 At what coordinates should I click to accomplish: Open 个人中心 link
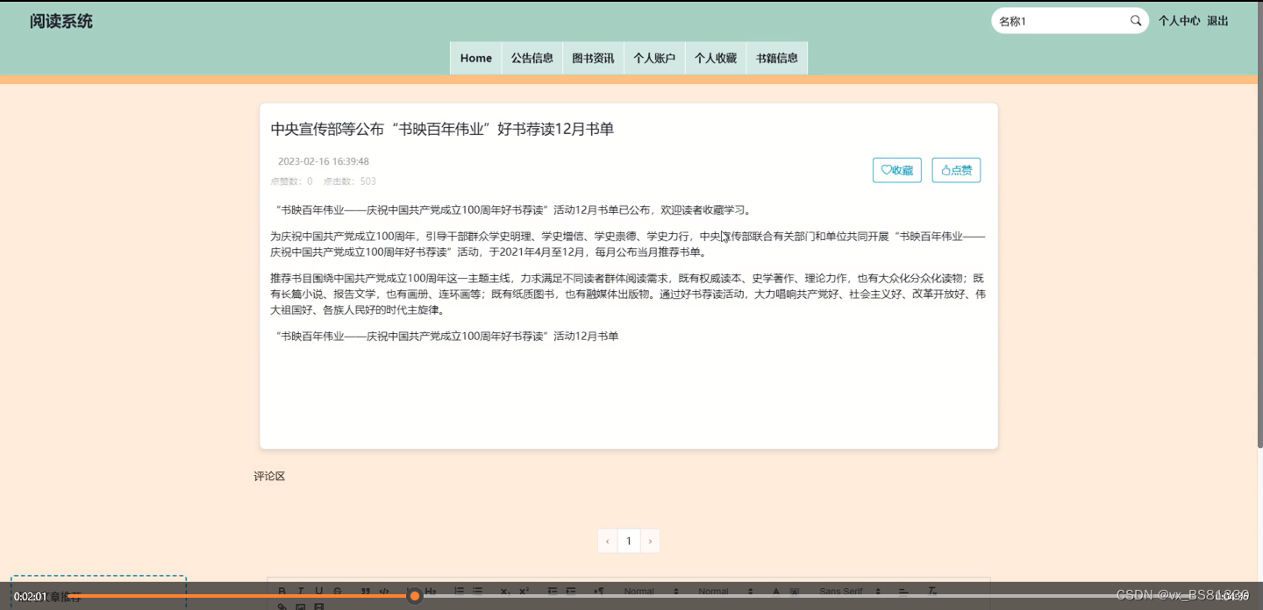[x=1179, y=21]
